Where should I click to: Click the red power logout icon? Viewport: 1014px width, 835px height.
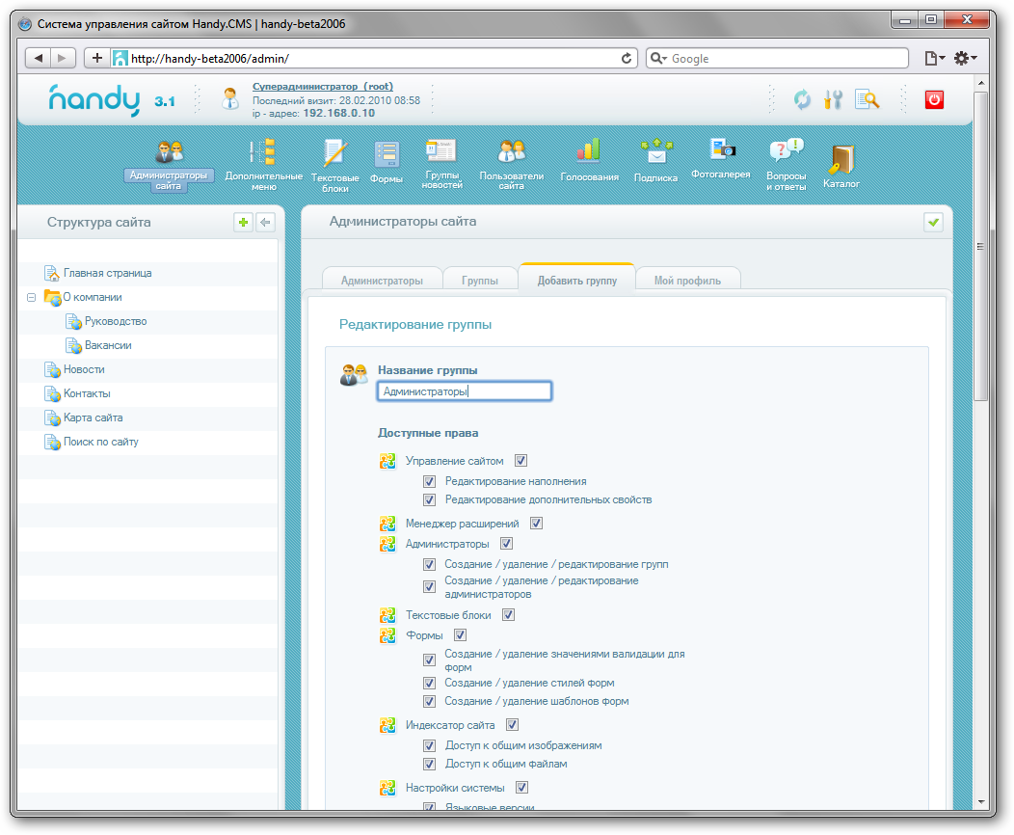click(934, 99)
